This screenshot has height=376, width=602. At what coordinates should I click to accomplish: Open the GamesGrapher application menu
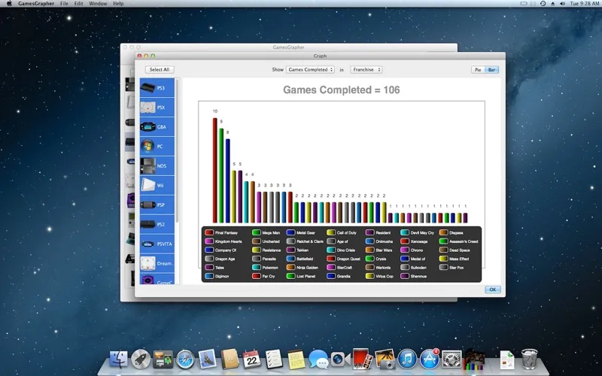tap(36, 4)
